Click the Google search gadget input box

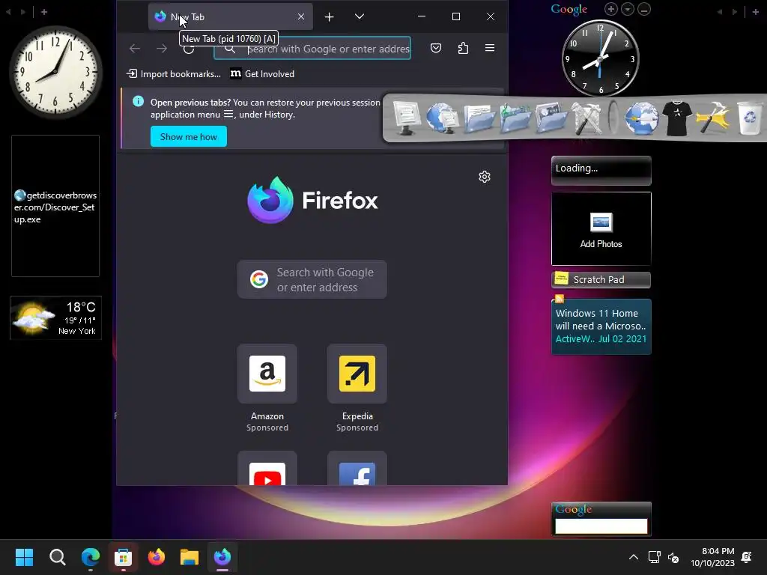[x=601, y=526]
